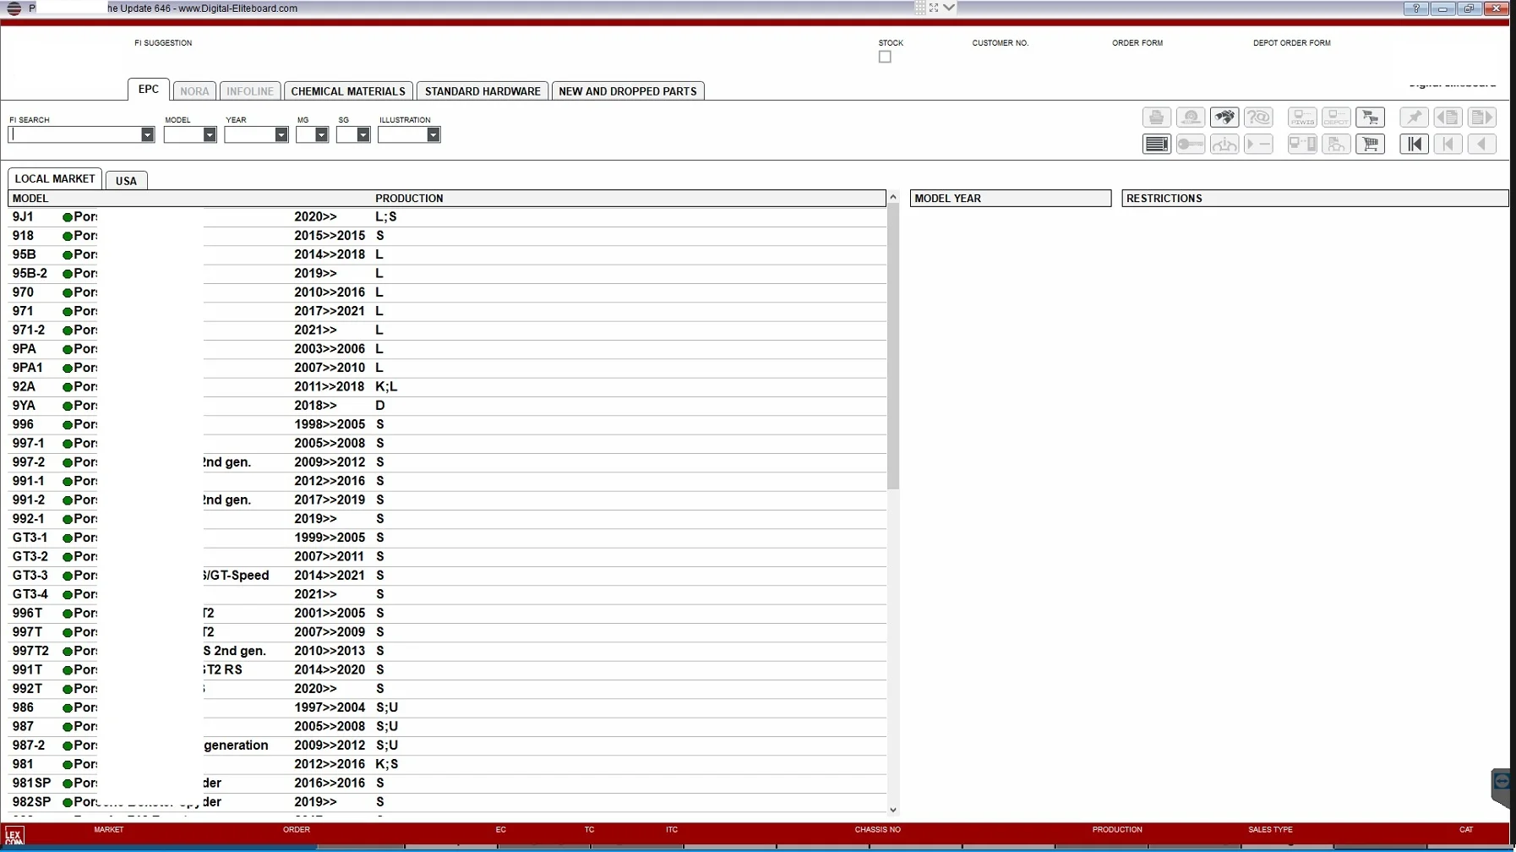
Task: Click the RESTRICTIONS panel header
Action: (x=1315, y=199)
